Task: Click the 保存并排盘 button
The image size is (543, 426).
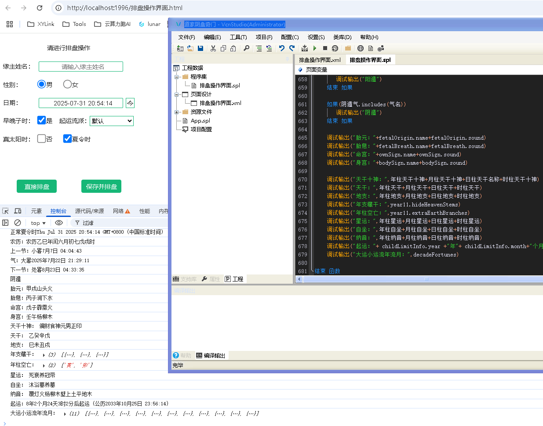Action: [102, 187]
